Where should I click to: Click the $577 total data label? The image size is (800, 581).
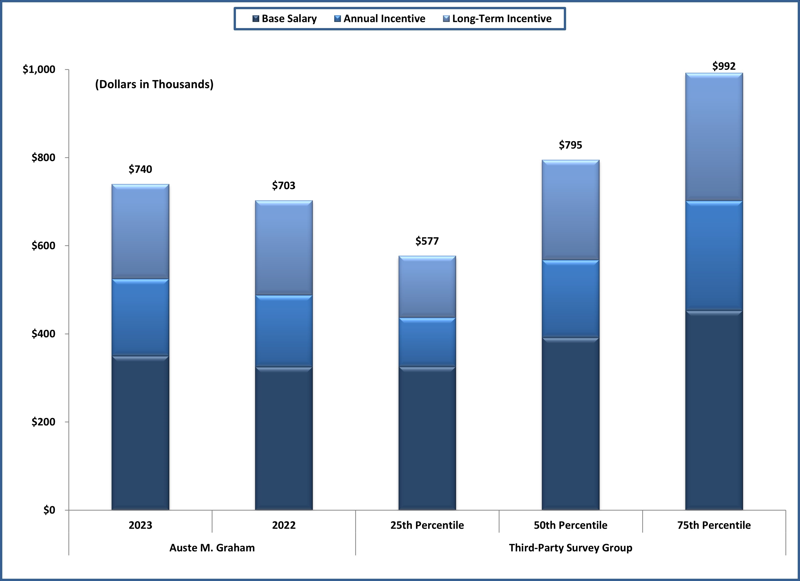pyautogui.click(x=427, y=241)
